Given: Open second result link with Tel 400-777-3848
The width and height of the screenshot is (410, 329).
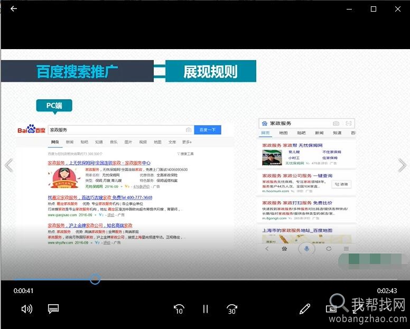Looking at the screenshot, I should coord(100,198).
